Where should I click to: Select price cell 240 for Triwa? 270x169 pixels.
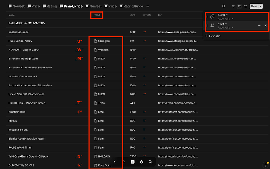(132, 103)
